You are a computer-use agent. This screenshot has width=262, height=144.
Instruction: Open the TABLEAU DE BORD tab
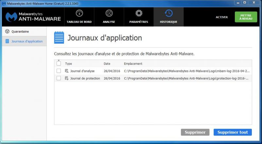click(79, 17)
